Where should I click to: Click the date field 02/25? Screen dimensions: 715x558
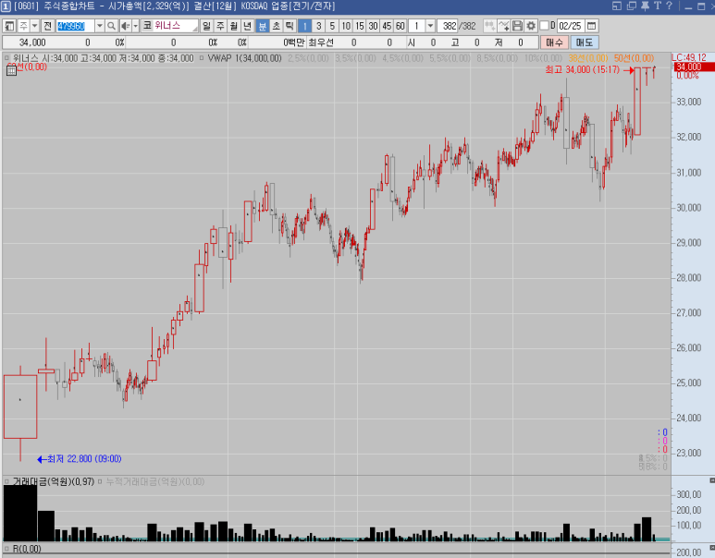(x=571, y=26)
